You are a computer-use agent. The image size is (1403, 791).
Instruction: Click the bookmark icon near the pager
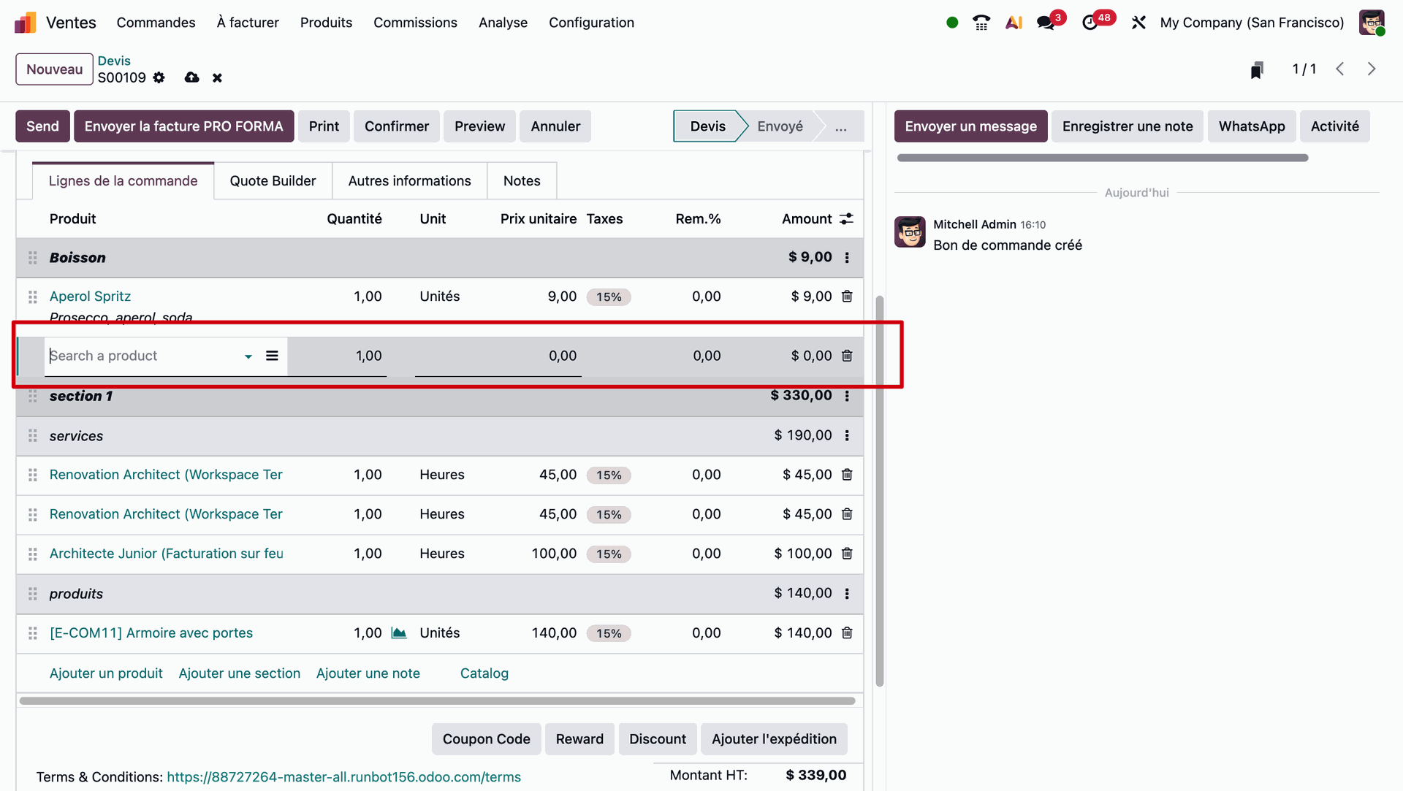click(1257, 70)
